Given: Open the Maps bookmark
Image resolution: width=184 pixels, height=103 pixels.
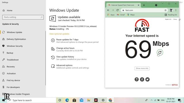Looking at the screenshot, I should pos(131,15).
